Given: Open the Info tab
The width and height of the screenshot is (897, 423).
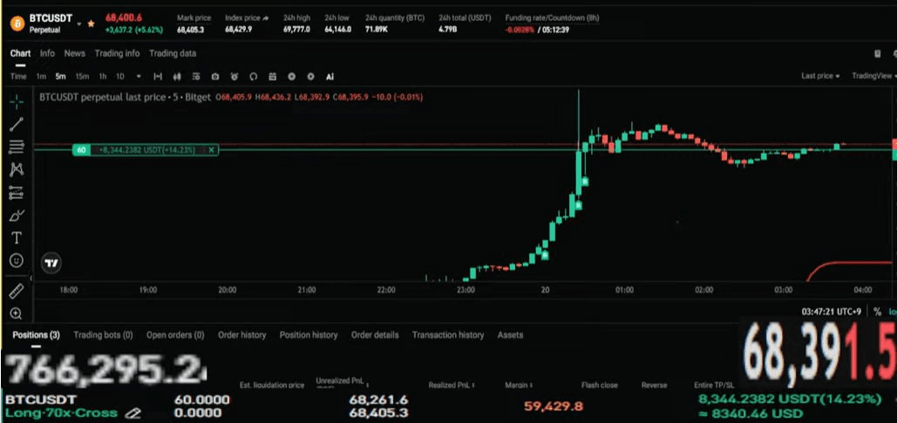Looking at the screenshot, I should coord(47,53).
